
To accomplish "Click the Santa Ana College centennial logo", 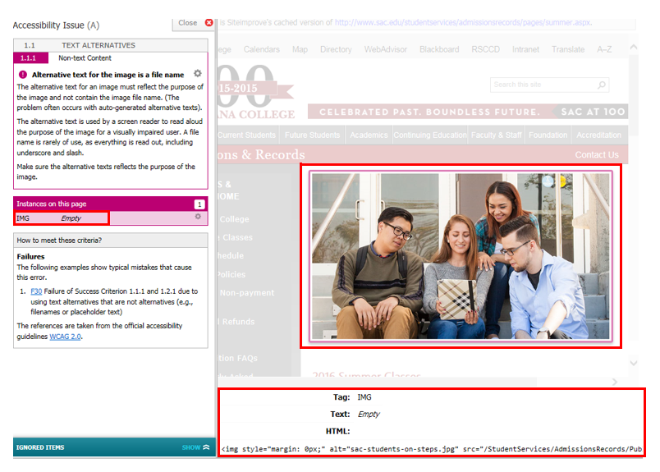I will point(256,93).
